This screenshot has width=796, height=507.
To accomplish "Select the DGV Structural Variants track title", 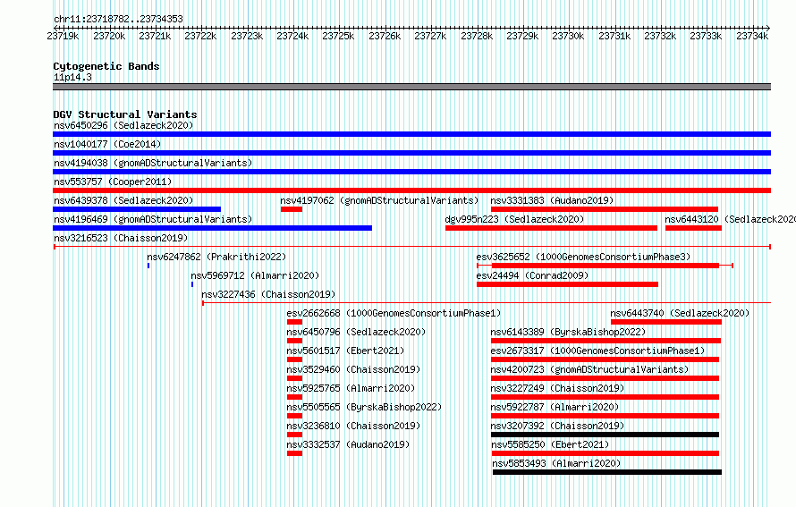I will (x=125, y=114).
